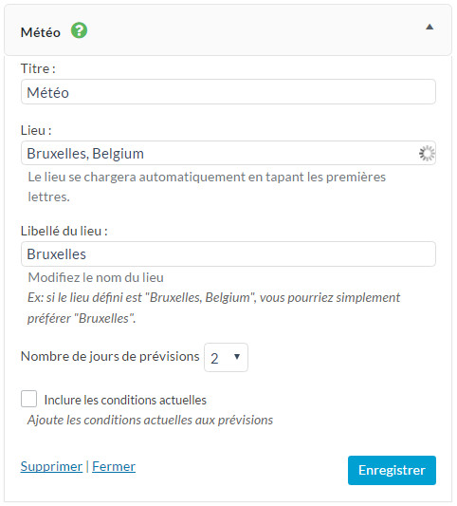This screenshot has width=457, height=506.
Task: Click the loading spinner in the Lieu field
Action: [x=427, y=153]
